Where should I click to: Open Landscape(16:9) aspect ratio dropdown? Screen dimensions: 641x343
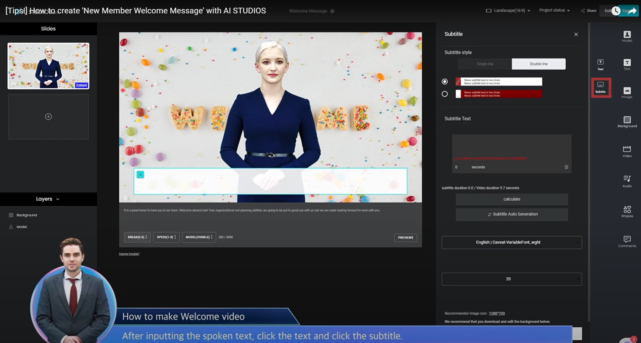pyautogui.click(x=508, y=11)
